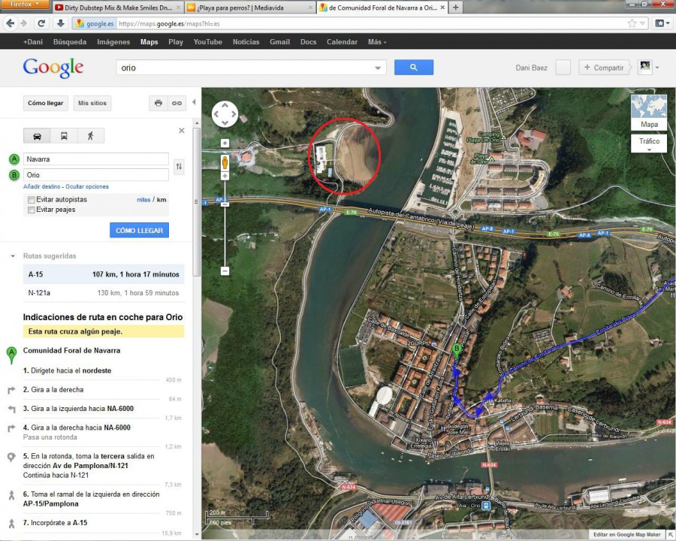Click the Orio destination input field
Viewport: 676px width, 541px height.
click(95, 175)
